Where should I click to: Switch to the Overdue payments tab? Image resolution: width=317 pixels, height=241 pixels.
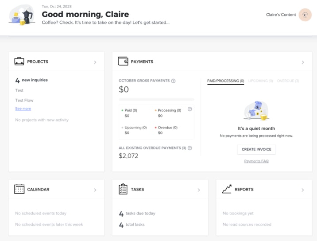[288, 81]
